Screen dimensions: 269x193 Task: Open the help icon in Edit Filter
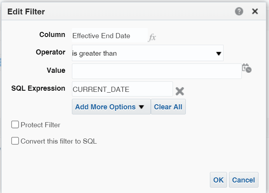coord(239,11)
